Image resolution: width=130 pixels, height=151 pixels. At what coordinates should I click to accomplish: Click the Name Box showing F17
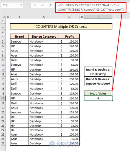12,5
